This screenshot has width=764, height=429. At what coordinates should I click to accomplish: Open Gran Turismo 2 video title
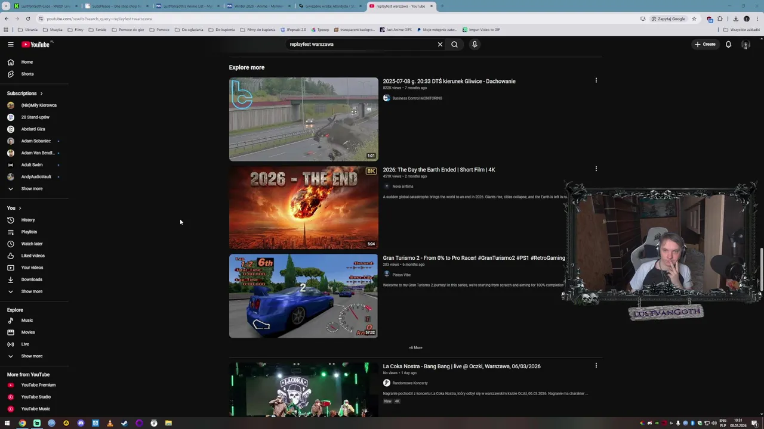click(474, 258)
